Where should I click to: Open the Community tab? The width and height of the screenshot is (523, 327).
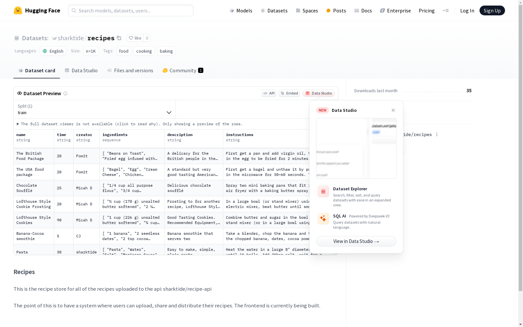point(183,71)
